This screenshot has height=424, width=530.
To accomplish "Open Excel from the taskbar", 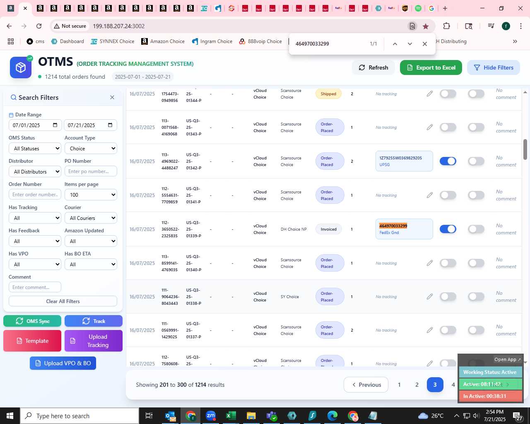I will 231,416.
